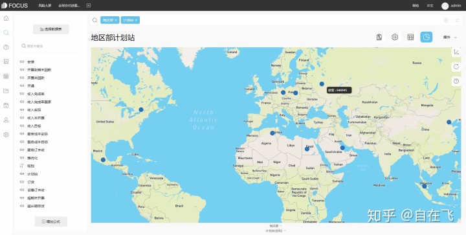Open the 计划站(总和) dropdown below map
Screen dimensions: 466x235
pos(276,230)
